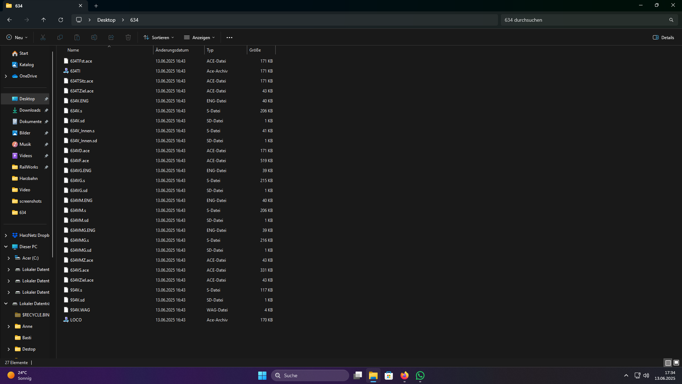Click the Refresh icon in navigation bar
This screenshot has width=682, height=384.
61,20
